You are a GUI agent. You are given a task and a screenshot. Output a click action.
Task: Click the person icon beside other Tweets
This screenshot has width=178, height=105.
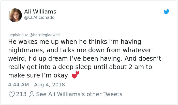tap(32, 94)
